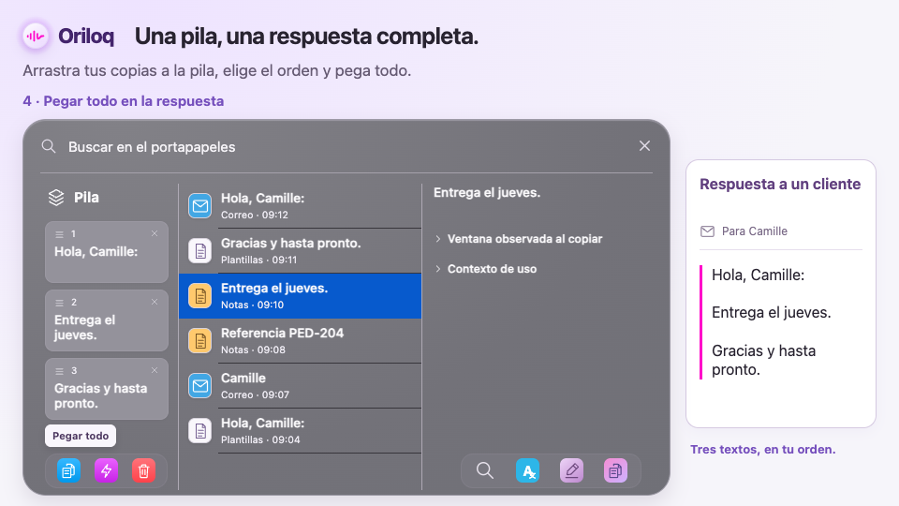Click the search magnifier icon in search bar
Screen dimensions: 899x506
(49, 146)
